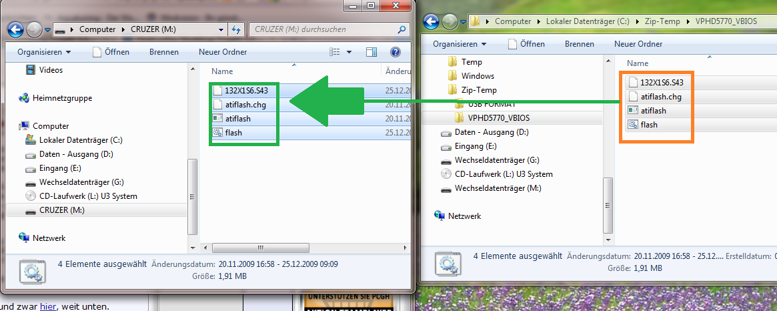Viewport: 777px width, 311px height.
Task: Open Lokaler Datenträger (C:) in CRUZER window
Action: click(x=73, y=140)
